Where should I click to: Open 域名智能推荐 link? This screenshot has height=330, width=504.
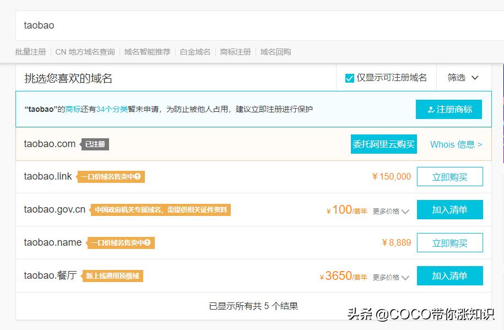click(147, 52)
